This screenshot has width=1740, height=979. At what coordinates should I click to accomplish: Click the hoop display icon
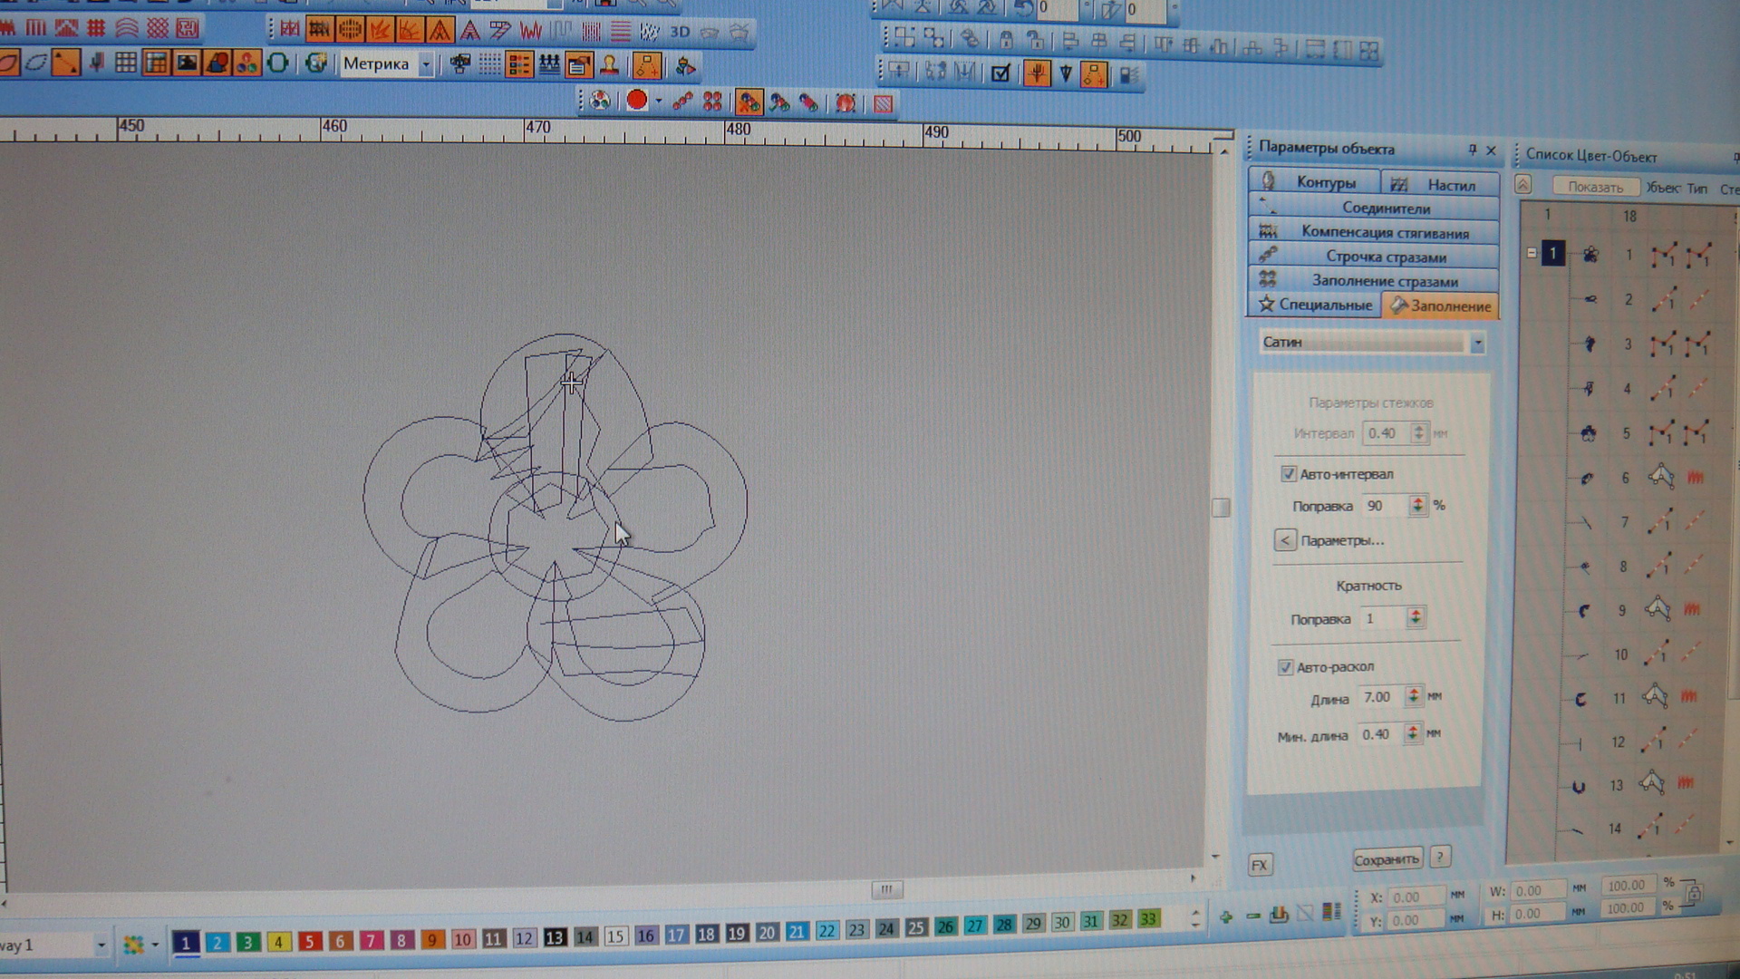click(278, 63)
